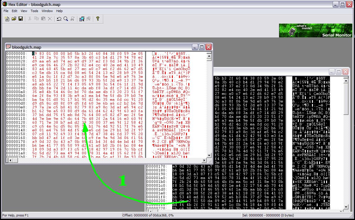Image resolution: width=355 pixels, height=220 pixels.
Task: Maximize the front bloodgulch.map child window
Action: click(202, 47)
